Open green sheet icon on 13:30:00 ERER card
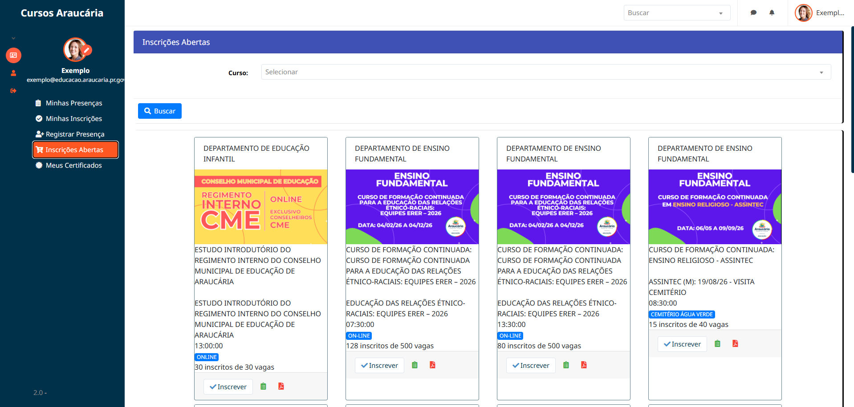 tap(566, 365)
